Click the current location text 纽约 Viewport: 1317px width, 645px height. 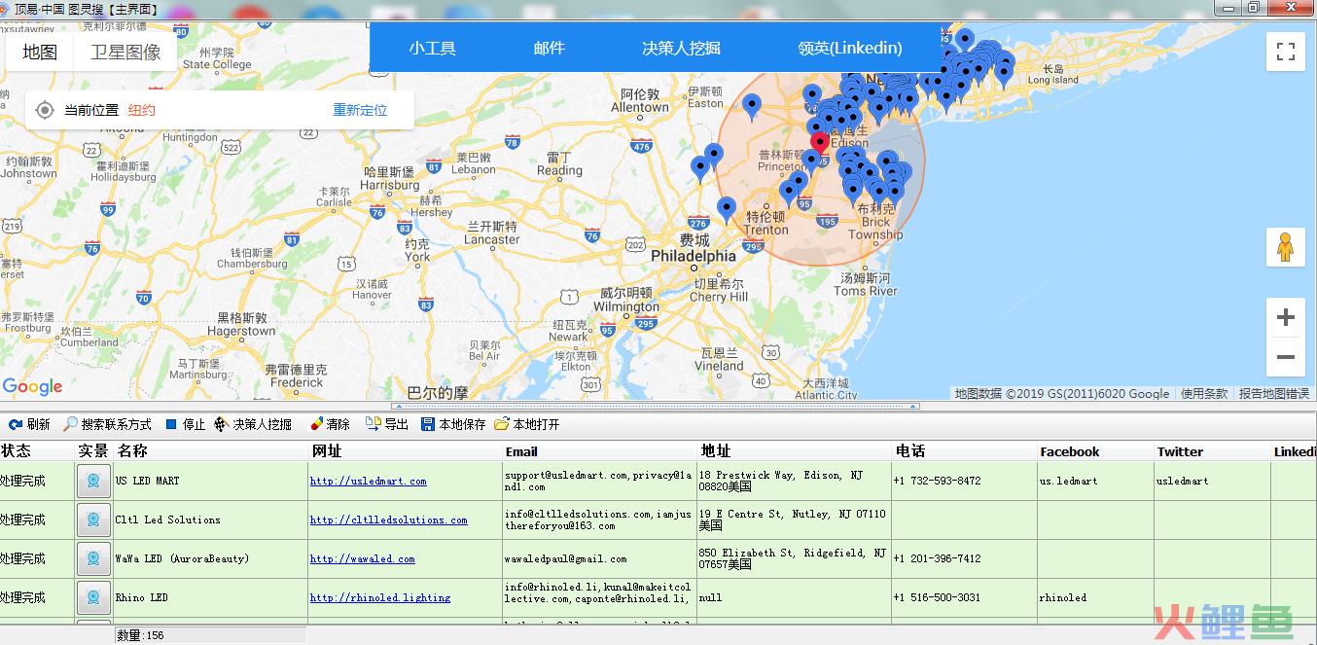click(x=141, y=110)
